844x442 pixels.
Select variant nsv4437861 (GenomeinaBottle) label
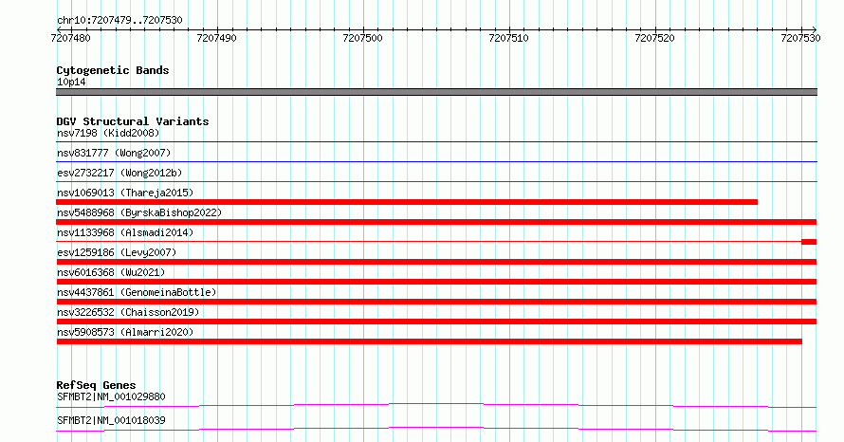click(x=137, y=292)
